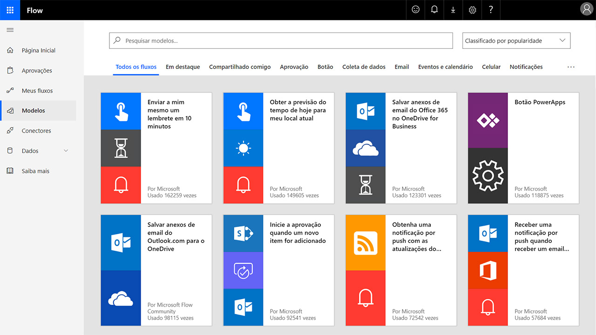596x335 pixels.
Task: Click the orange RSS feed icon tile
Action: (366, 243)
